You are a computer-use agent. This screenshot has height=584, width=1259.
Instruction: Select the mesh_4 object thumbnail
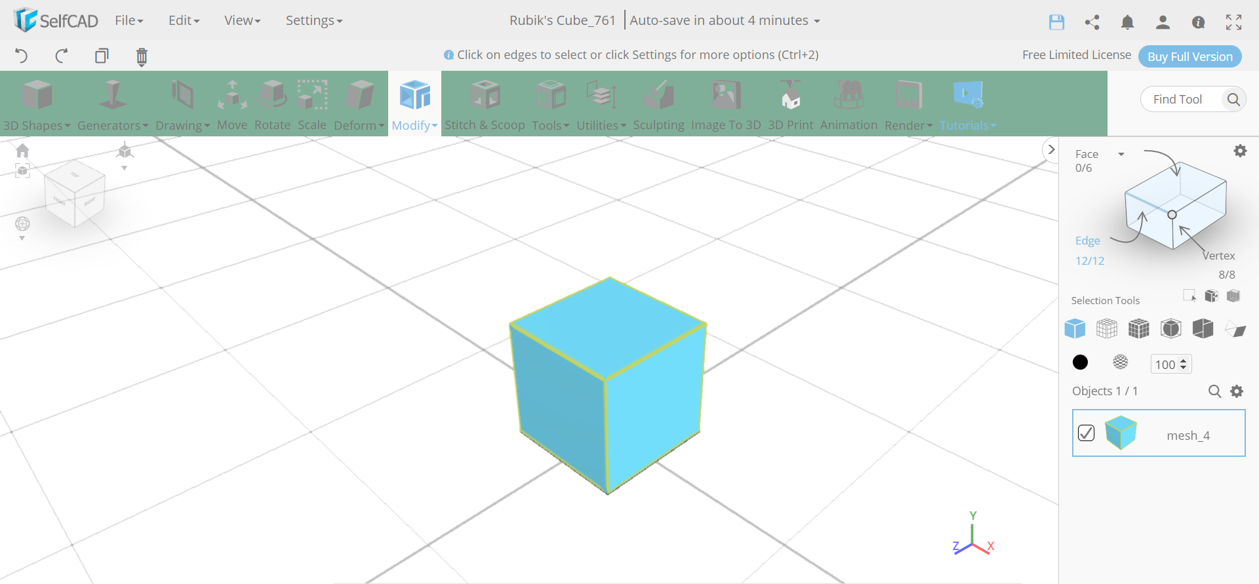tap(1121, 433)
